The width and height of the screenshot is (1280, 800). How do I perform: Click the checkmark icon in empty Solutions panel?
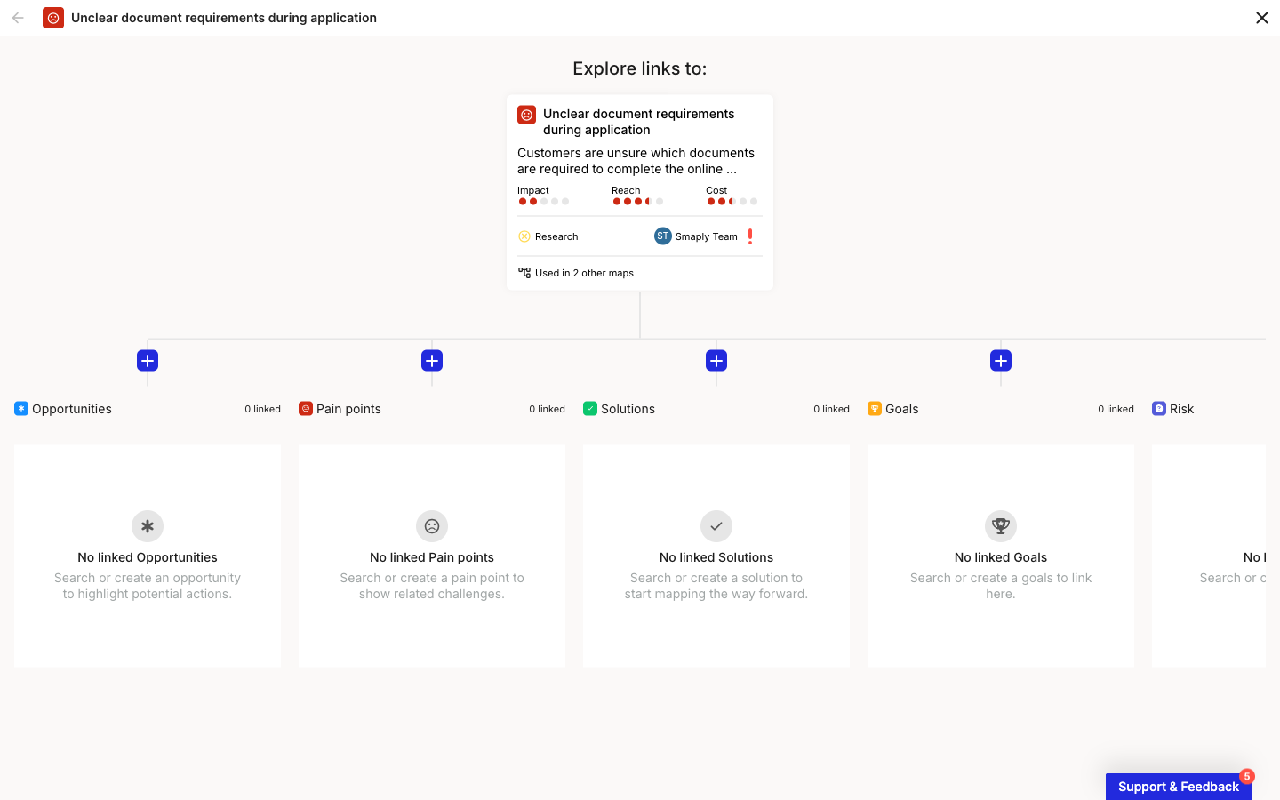coord(716,526)
